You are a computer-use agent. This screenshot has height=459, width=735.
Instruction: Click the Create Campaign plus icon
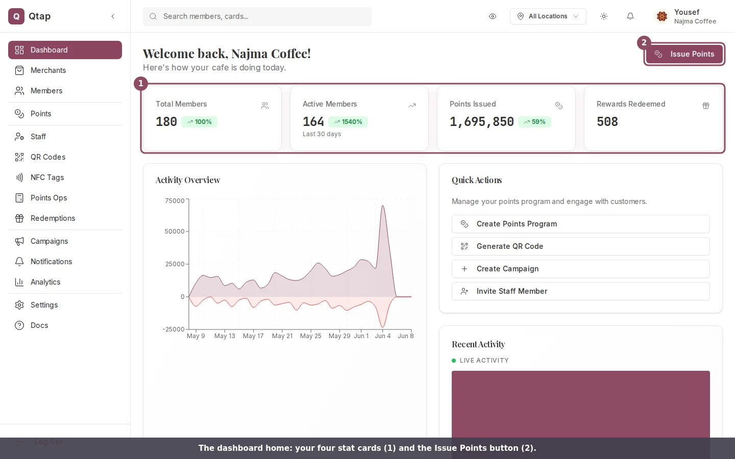[x=464, y=269]
